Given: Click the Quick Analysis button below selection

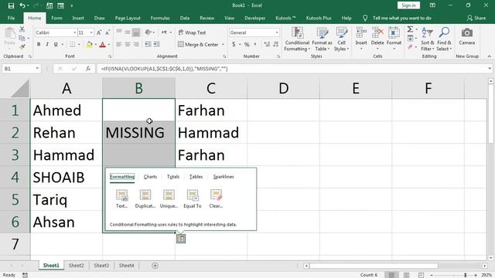Looking at the screenshot, I should (x=181, y=239).
